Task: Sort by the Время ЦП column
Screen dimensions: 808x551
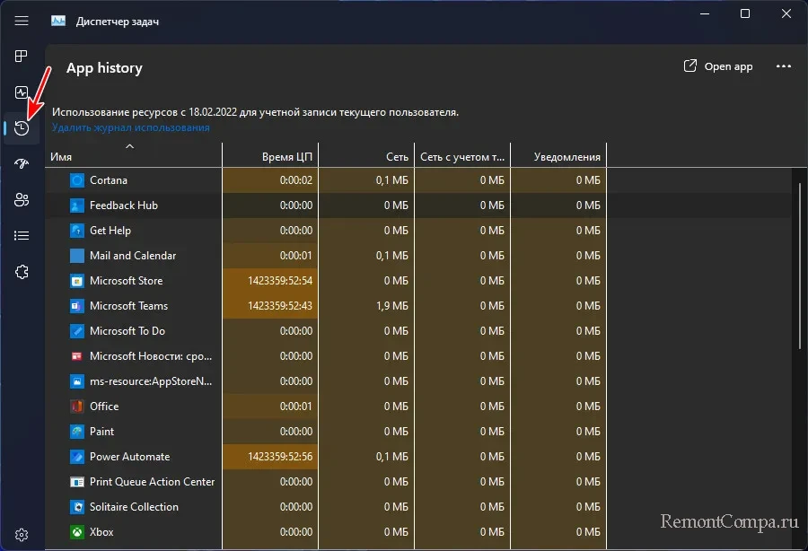Action: click(270, 156)
